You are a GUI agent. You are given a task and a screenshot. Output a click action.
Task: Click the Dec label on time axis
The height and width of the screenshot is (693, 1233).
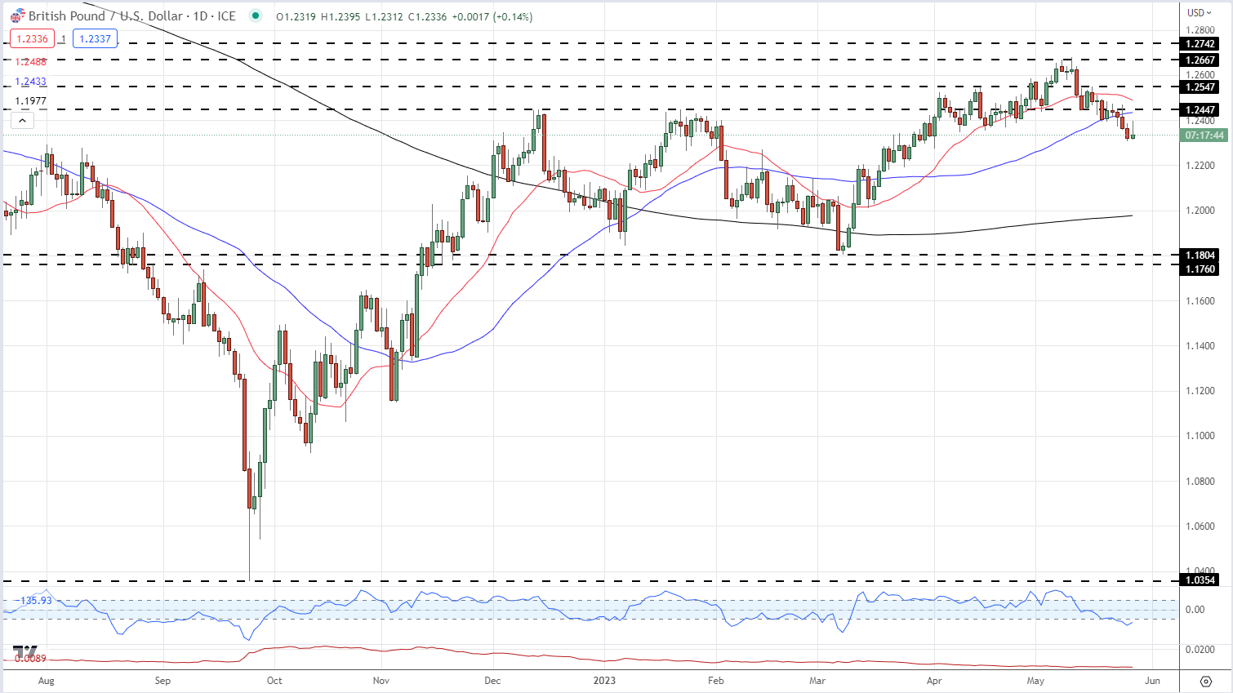point(492,681)
